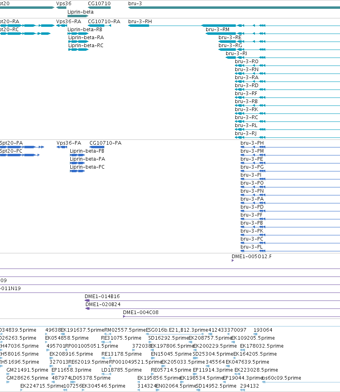Click the bru-3-PH protein label

pyautogui.click(x=252, y=143)
